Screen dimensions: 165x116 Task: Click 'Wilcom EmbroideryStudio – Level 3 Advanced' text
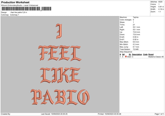[20, 5]
